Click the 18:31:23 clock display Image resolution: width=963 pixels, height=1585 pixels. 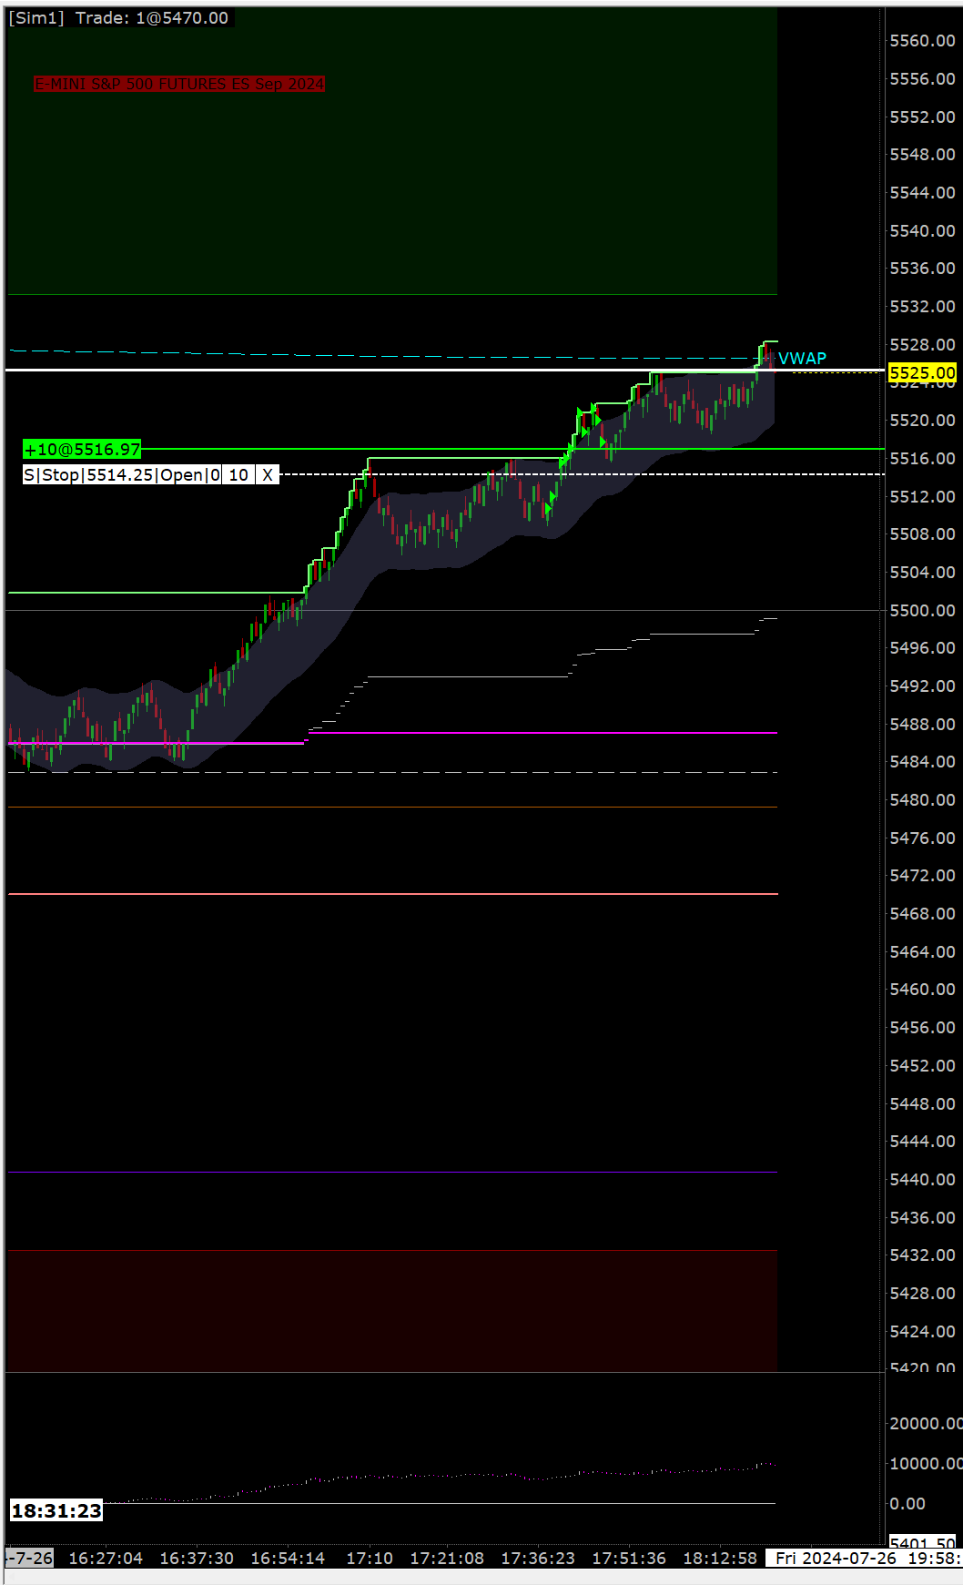coord(56,1511)
